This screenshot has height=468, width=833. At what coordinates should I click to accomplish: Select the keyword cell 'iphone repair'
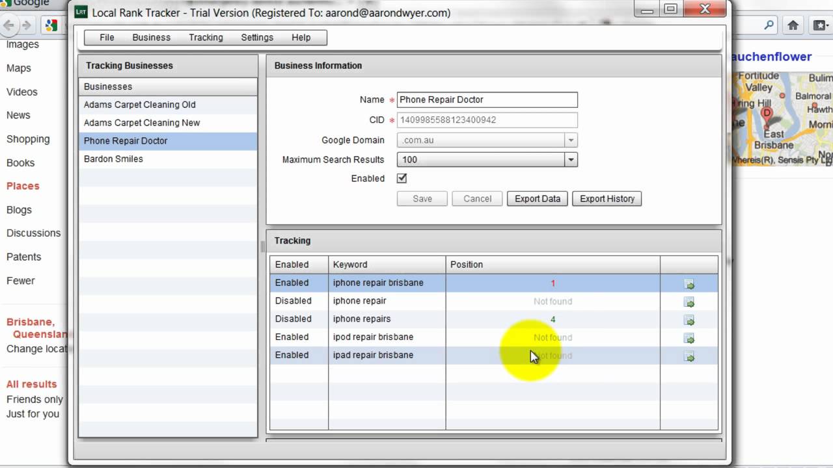[x=387, y=301]
